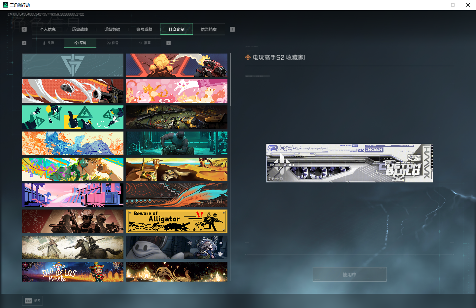Image resolution: width=476 pixels, height=308 pixels.
Task: Click the A key previous sub-tab icon
Action: [24, 43]
